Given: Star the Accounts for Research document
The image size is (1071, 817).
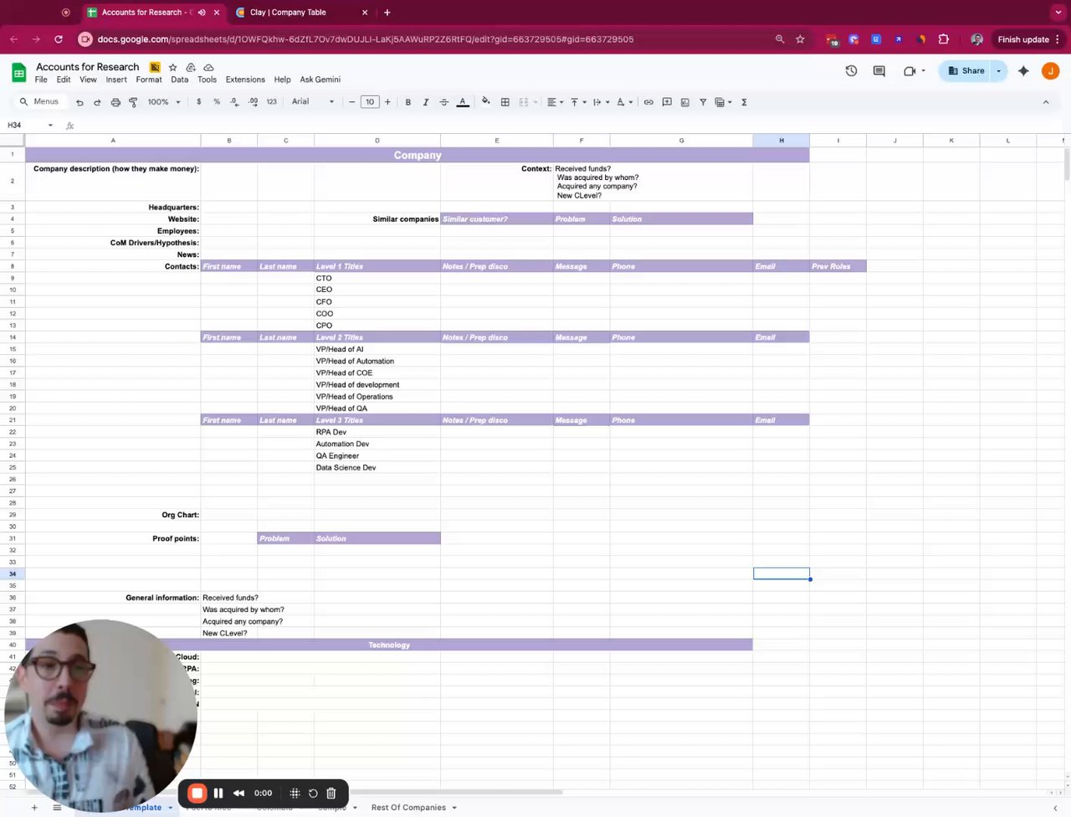Looking at the screenshot, I should click(x=172, y=67).
